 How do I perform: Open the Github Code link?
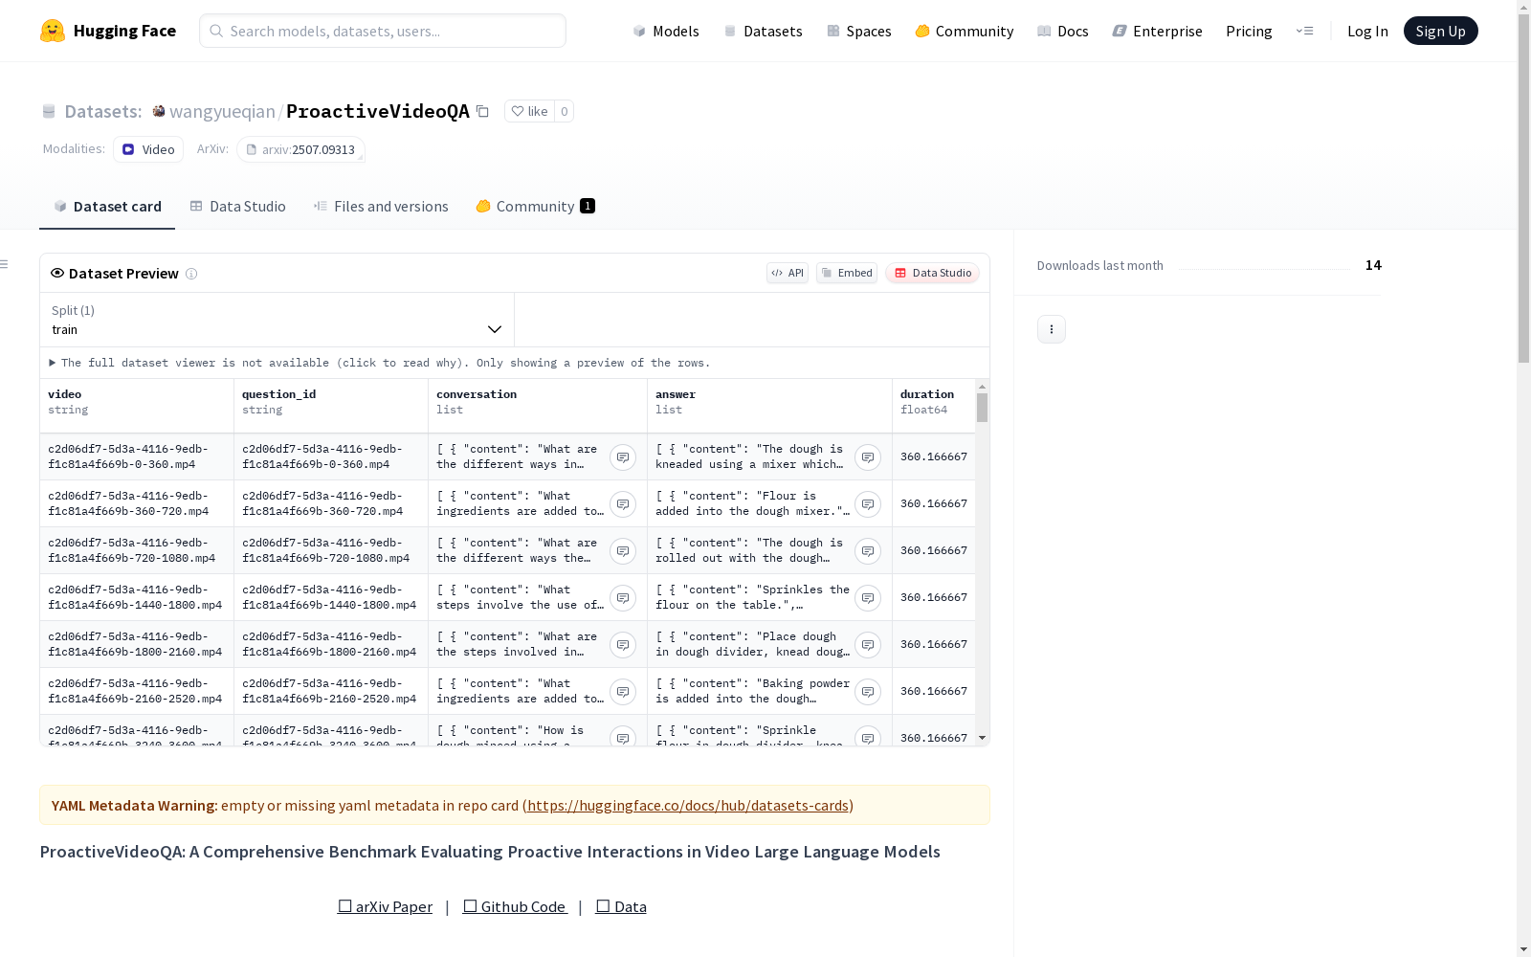(x=515, y=907)
